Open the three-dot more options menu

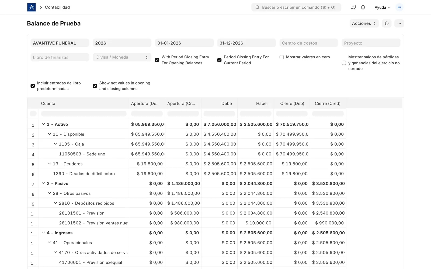coord(399,23)
